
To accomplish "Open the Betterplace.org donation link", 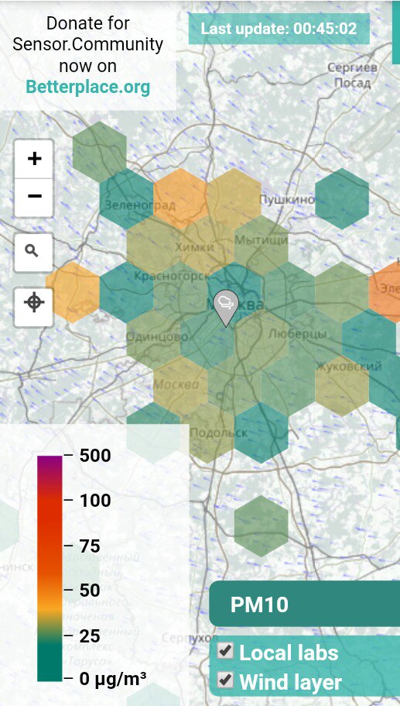I will click(88, 87).
